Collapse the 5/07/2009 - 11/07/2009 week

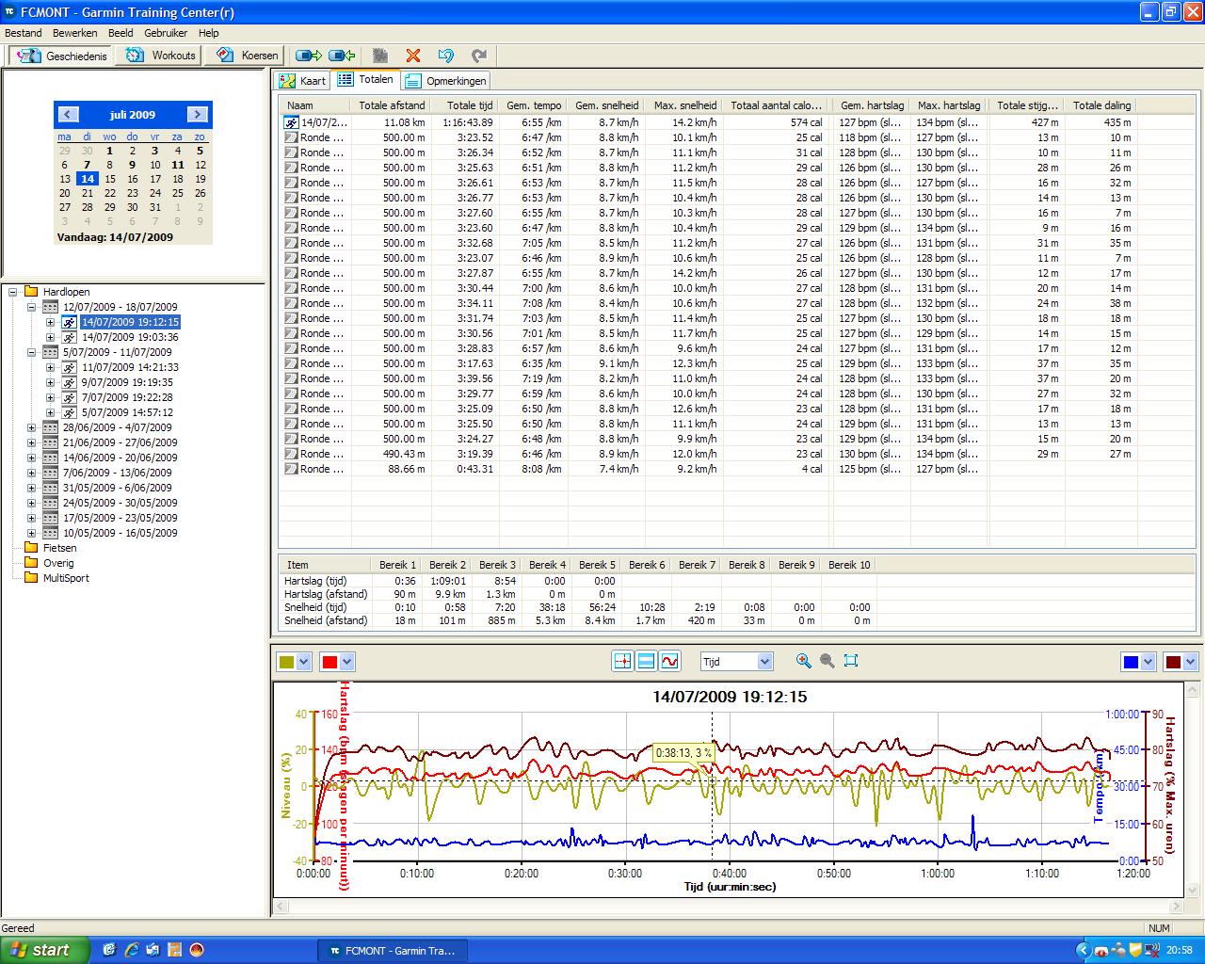(x=31, y=352)
